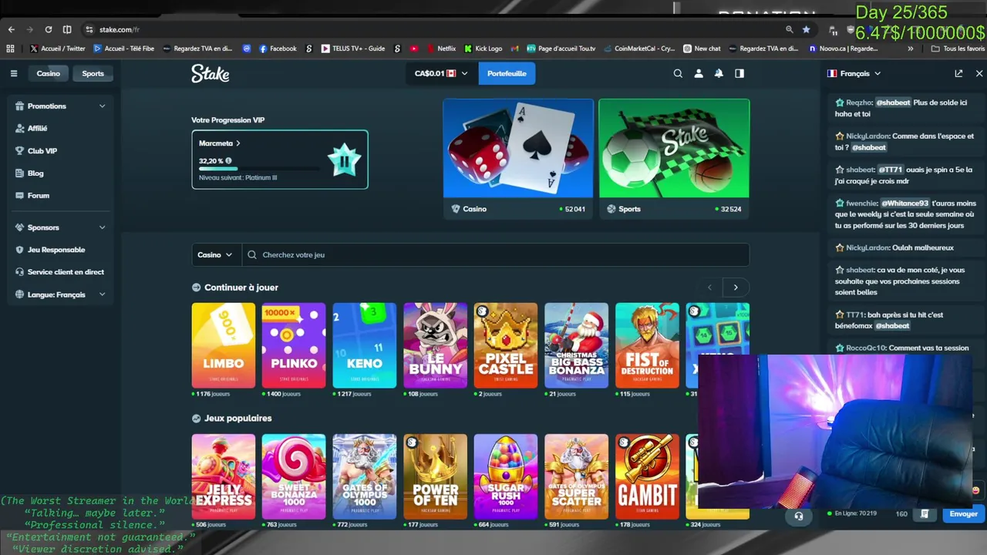Click the @Whitance93 mention in chat
Viewport: 987px width, 555px height.
click(x=905, y=203)
